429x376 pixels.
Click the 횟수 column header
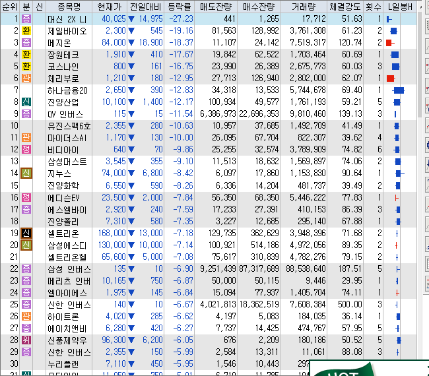pyautogui.click(x=374, y=7)
